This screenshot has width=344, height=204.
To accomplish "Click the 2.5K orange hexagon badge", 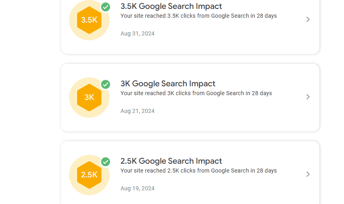I will coord(89,175).
